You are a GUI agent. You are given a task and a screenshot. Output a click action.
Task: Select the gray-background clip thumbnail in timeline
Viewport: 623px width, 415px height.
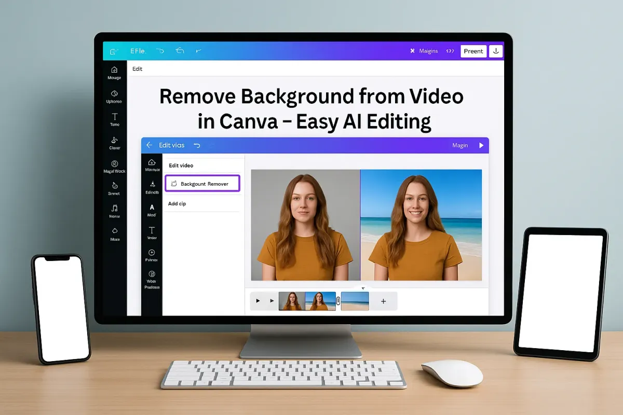(292, 301)
